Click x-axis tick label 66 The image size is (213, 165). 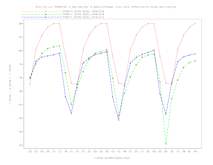coord(160,152)
